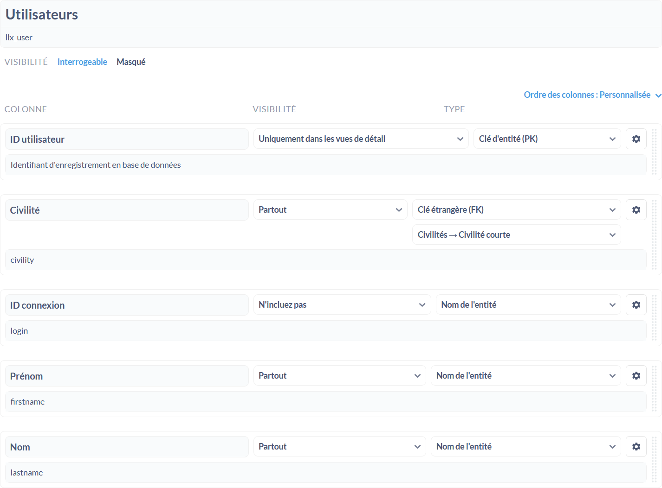This screenshot has height=488, width=662.
Task: Edit the Prénom column name field
Action: coord(127,376)
